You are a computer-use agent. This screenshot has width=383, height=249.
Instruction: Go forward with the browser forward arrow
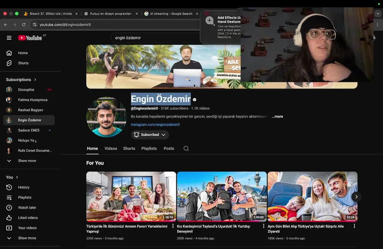pyautogui.click(x=15, y=25)
